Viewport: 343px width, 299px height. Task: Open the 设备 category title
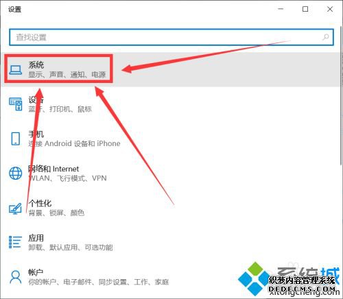pos(36,99)
